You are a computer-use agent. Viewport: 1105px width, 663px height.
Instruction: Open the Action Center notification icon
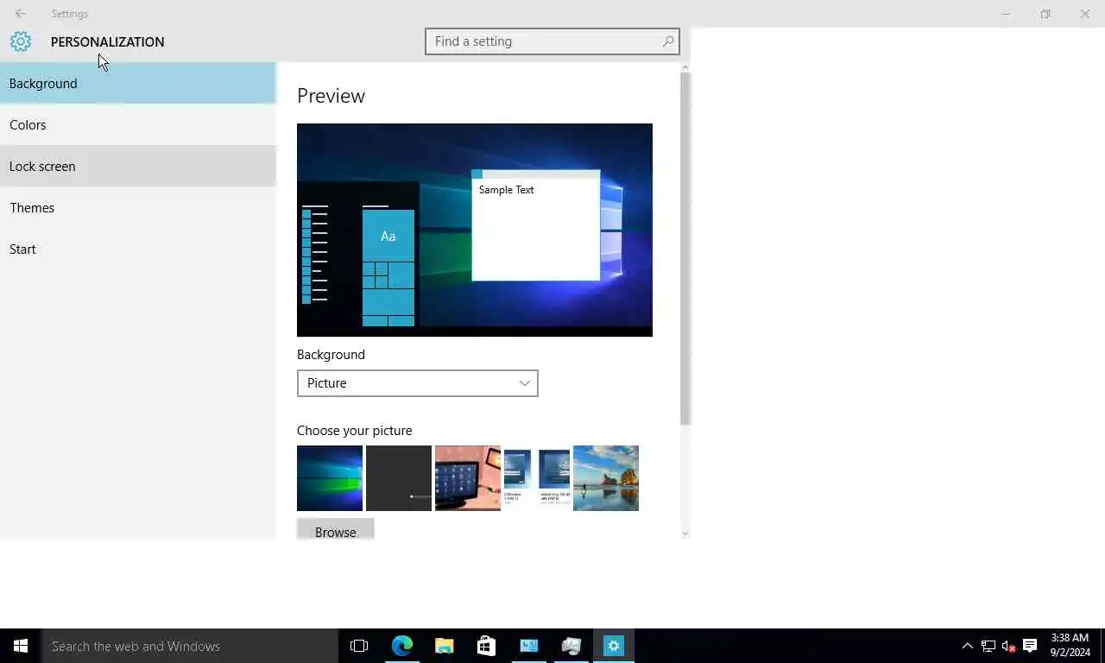click(1030, 646)
